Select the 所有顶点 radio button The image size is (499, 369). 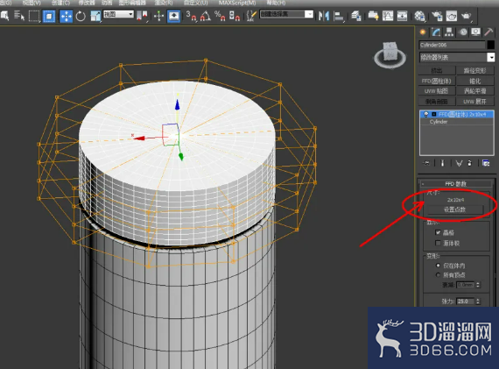(439, 275)
